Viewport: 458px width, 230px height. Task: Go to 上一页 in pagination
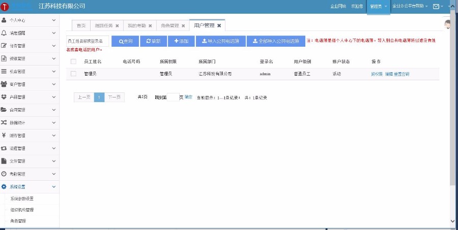(x=84, y=97)
